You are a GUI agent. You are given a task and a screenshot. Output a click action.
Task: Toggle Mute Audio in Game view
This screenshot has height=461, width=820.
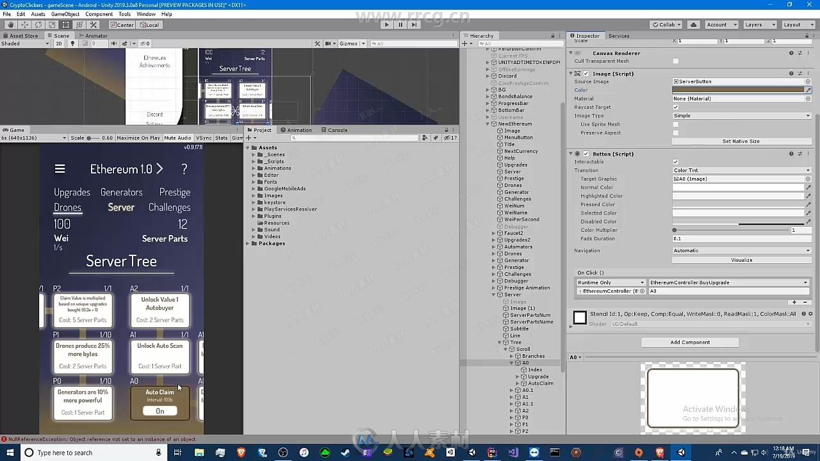[177, 138]
